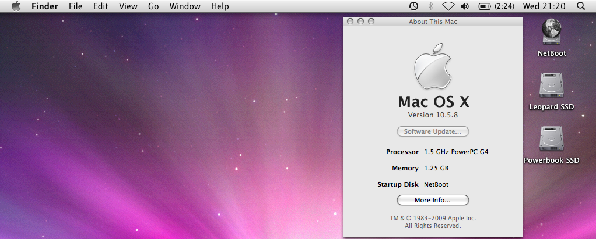
Task: Click the volume speaker icon
Action: click(x=464, y=6)
